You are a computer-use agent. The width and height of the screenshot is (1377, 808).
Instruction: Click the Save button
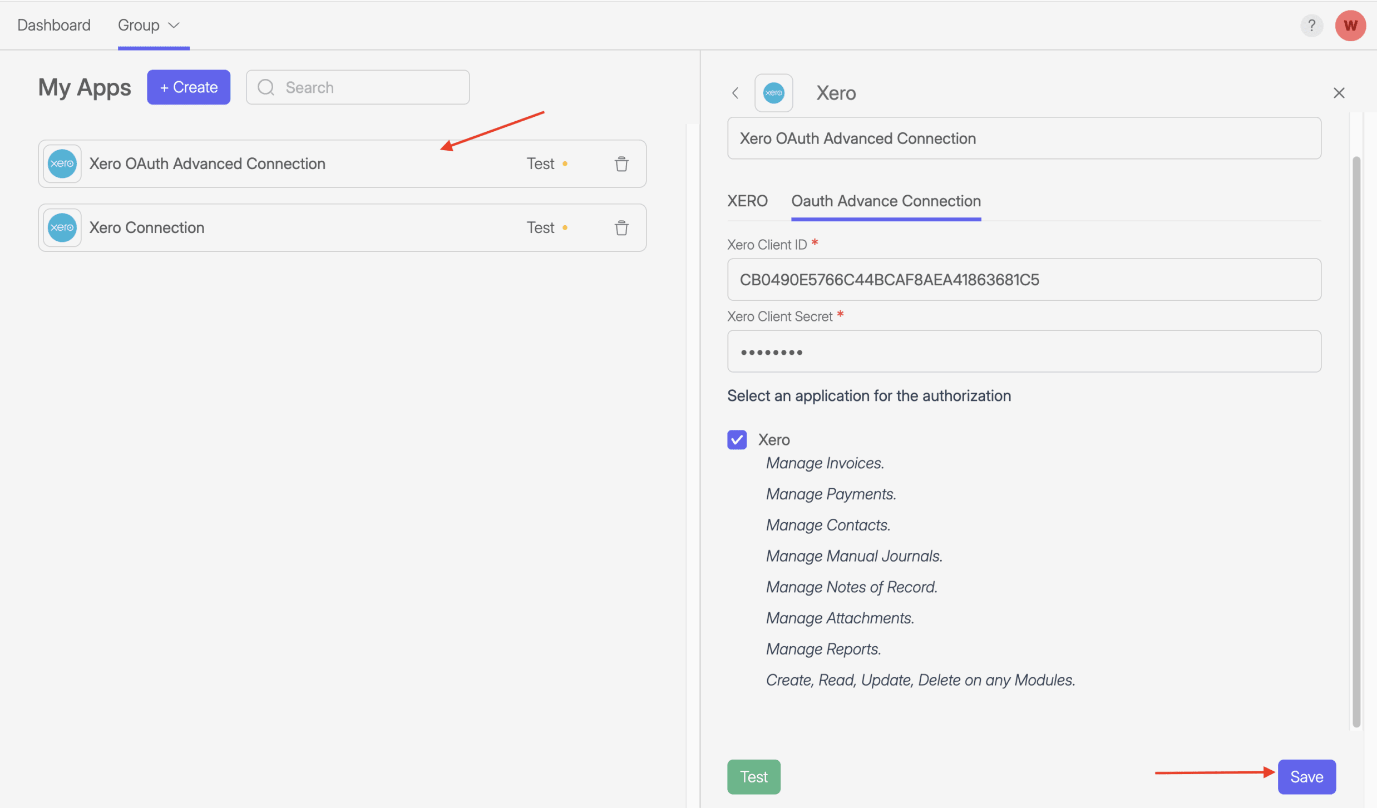point(1306,777)
